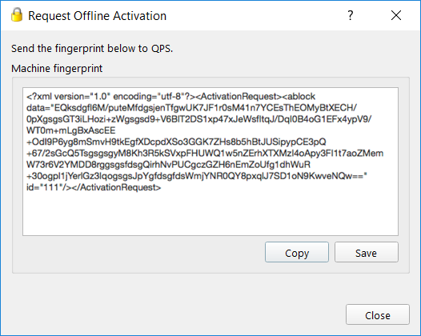The width and height of the screenshot is (421, 336).
Task: Click the Request Offline Activation title text
Action: pyautogui.click(x=97, y=16)
